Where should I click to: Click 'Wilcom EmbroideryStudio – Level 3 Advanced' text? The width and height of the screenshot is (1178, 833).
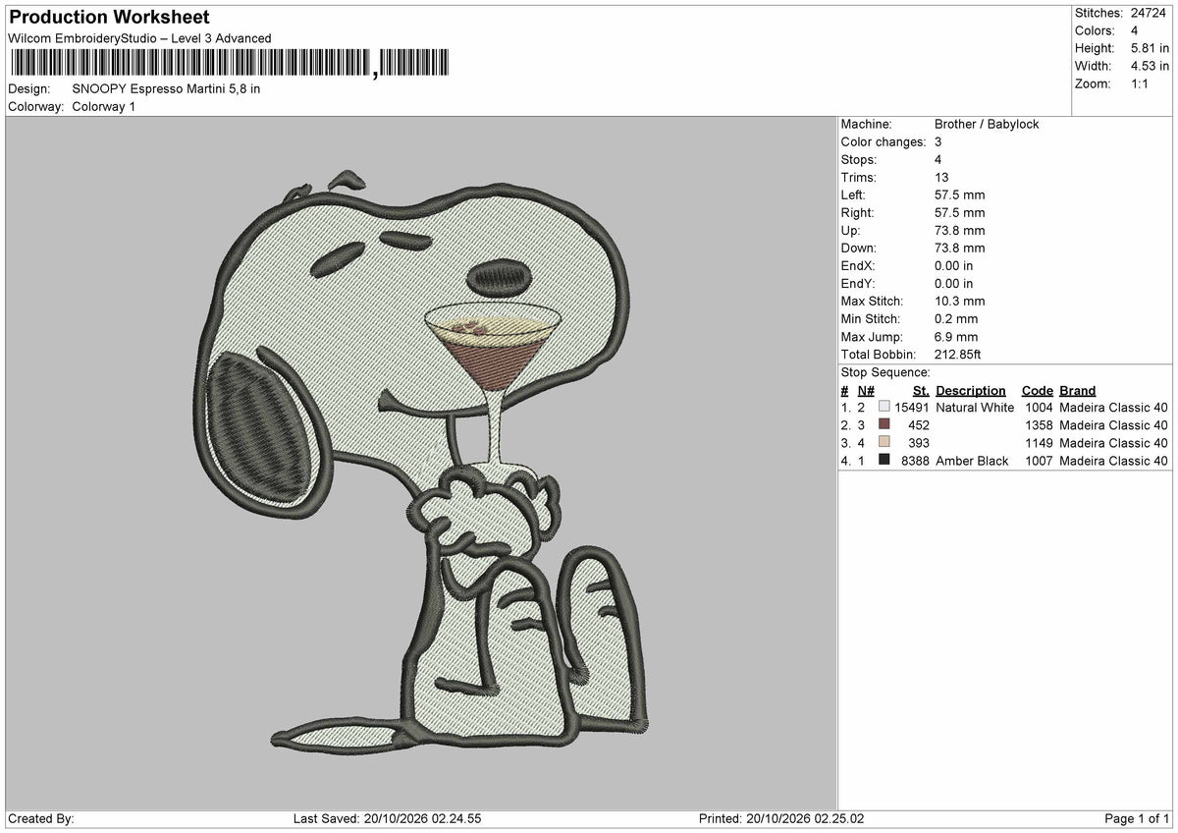click(x=139, y=38)
